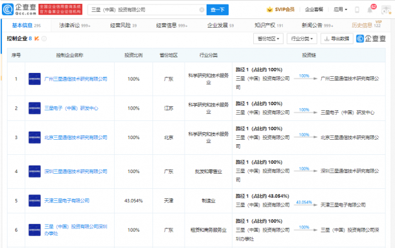
Task: Switch to 经营信息 tab
Action: (172, 25)
